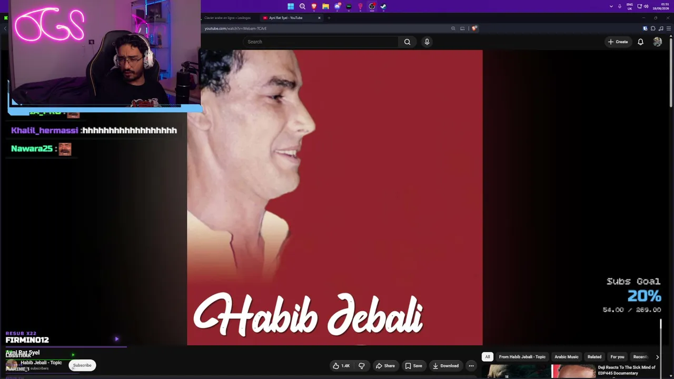Launch Brave browser from the taskbar
Screen dimensions: 674x379
point(314,6)
